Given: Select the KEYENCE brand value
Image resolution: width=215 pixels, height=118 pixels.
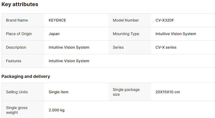Looking at the screenshot, I should click(x=57, y=20).
